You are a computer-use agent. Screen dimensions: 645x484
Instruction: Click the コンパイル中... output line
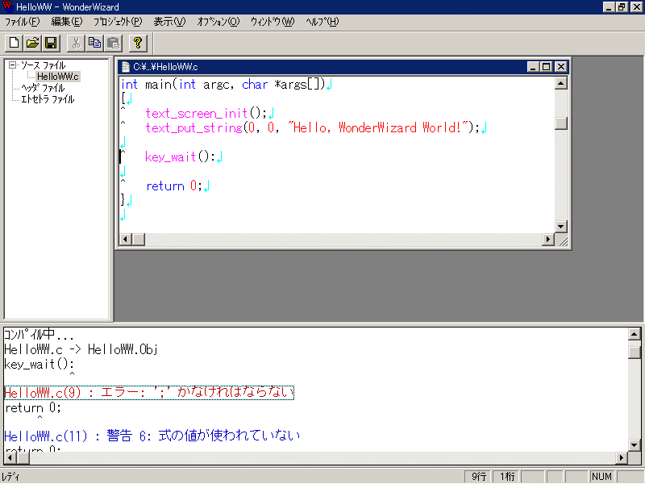(39, 335)
